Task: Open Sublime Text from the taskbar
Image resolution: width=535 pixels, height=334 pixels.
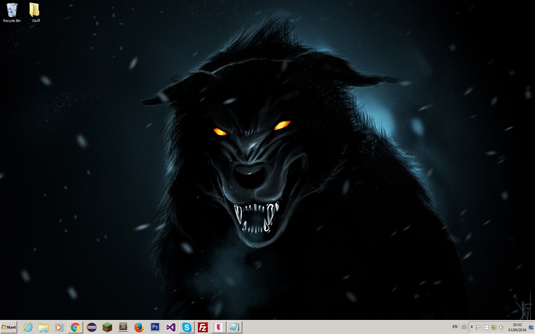Action: point(123,327)
